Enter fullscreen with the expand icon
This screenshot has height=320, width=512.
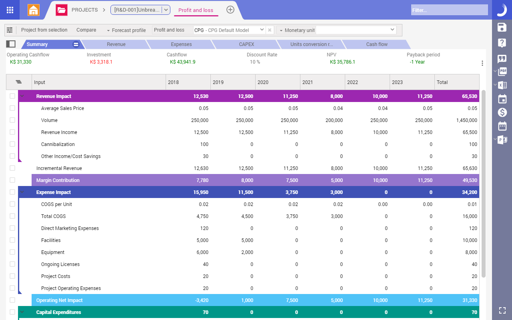(x=502, y=310)
